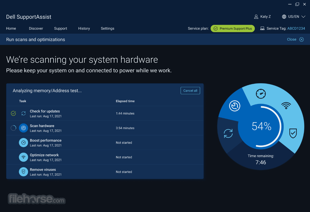
Task: Go to the History tab
Action: pyautogui.click(x=84, y=28)
